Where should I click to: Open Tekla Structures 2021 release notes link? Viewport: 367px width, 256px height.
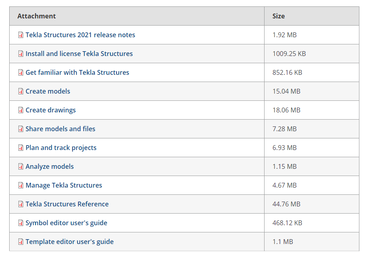[x=80, y=35]
